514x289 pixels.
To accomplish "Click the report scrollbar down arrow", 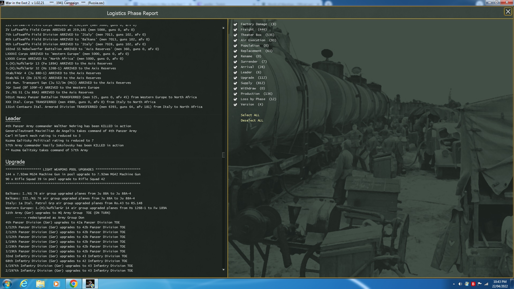I will (x=224, y=270).
